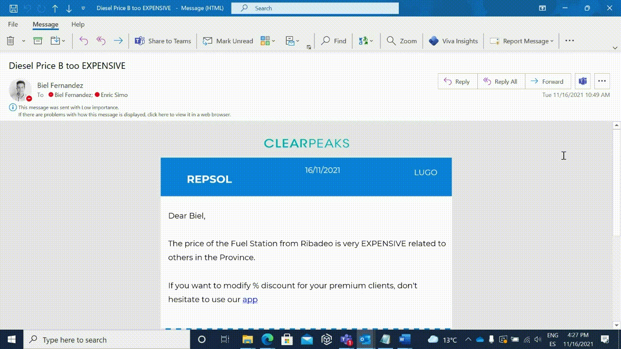Open the ENG ES language switcher
Viewport: 621px width, 349px height.
(553, 340)
